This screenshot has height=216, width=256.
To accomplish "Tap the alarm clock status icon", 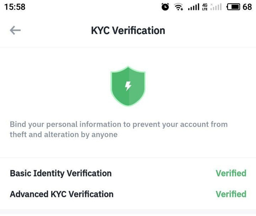I will (165, 7).
